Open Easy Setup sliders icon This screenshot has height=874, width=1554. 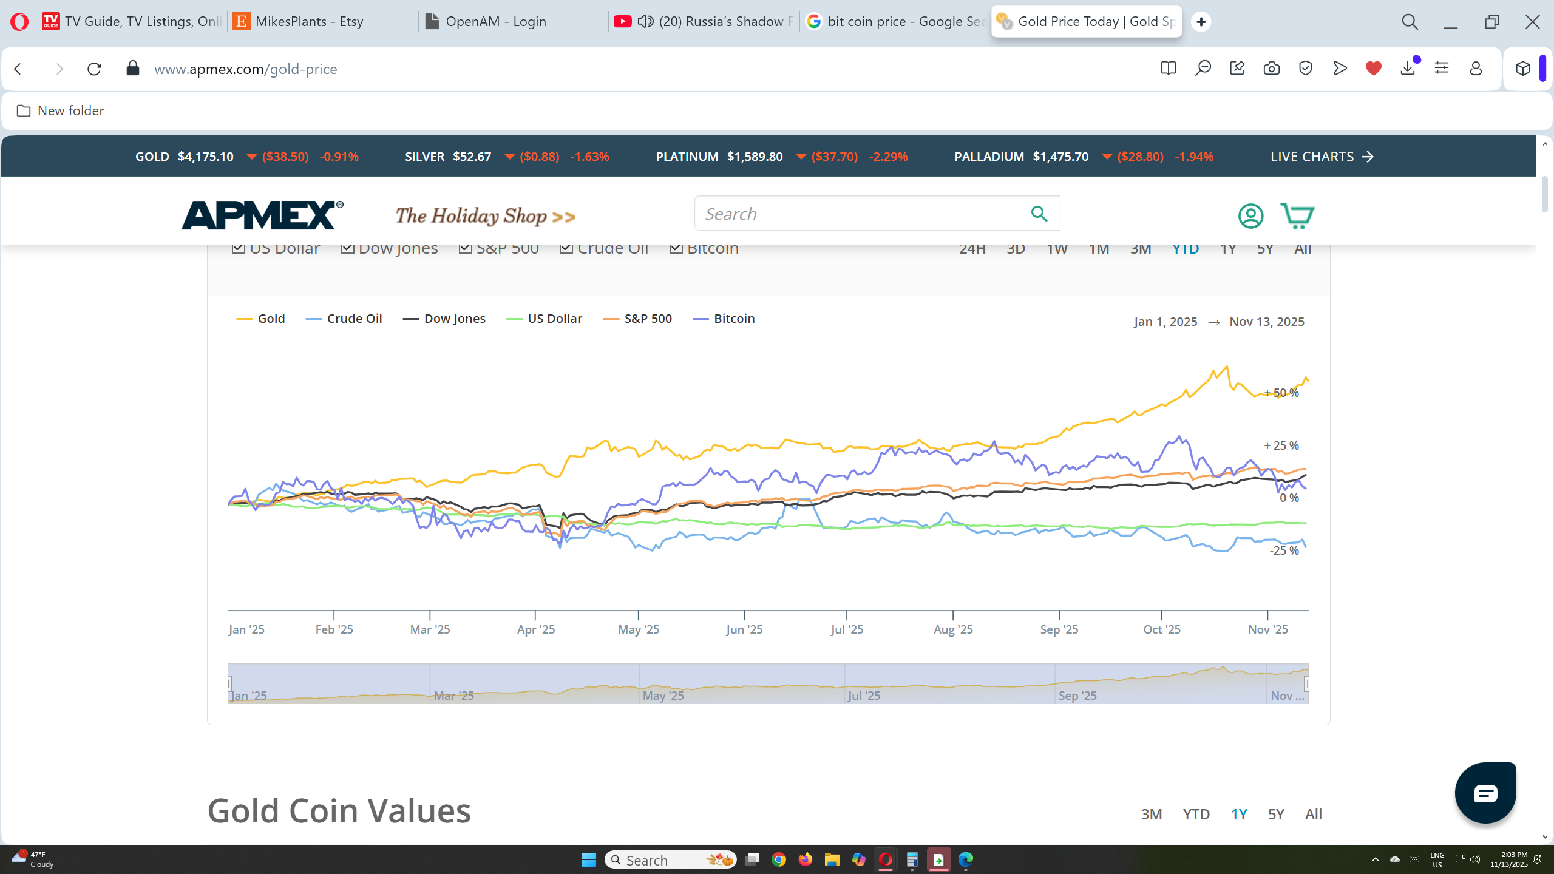click(1442, 69)
